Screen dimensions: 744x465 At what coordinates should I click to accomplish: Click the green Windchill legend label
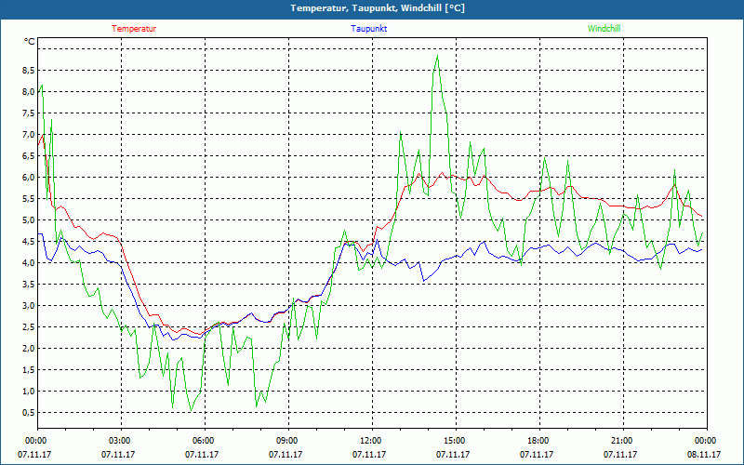604,29
